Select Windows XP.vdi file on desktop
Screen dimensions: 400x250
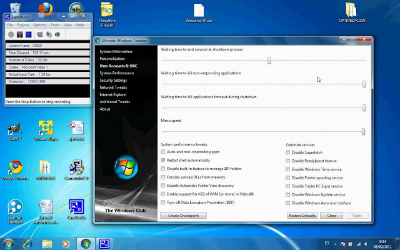(x=199, y=12)
